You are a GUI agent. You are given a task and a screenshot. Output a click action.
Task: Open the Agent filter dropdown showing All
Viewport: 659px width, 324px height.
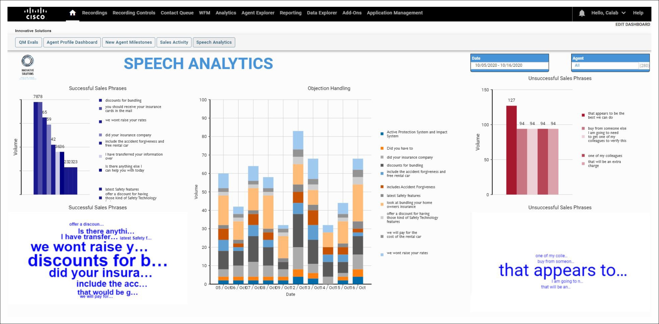pos(605,66)
